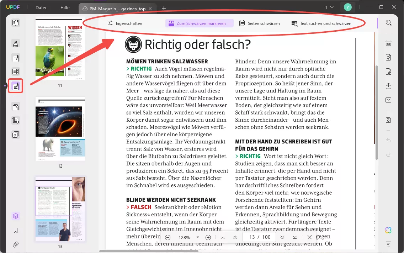The image size is (404, 253).
Task: Switch to the PM-Magazin document tab
Action: point(117,9)
